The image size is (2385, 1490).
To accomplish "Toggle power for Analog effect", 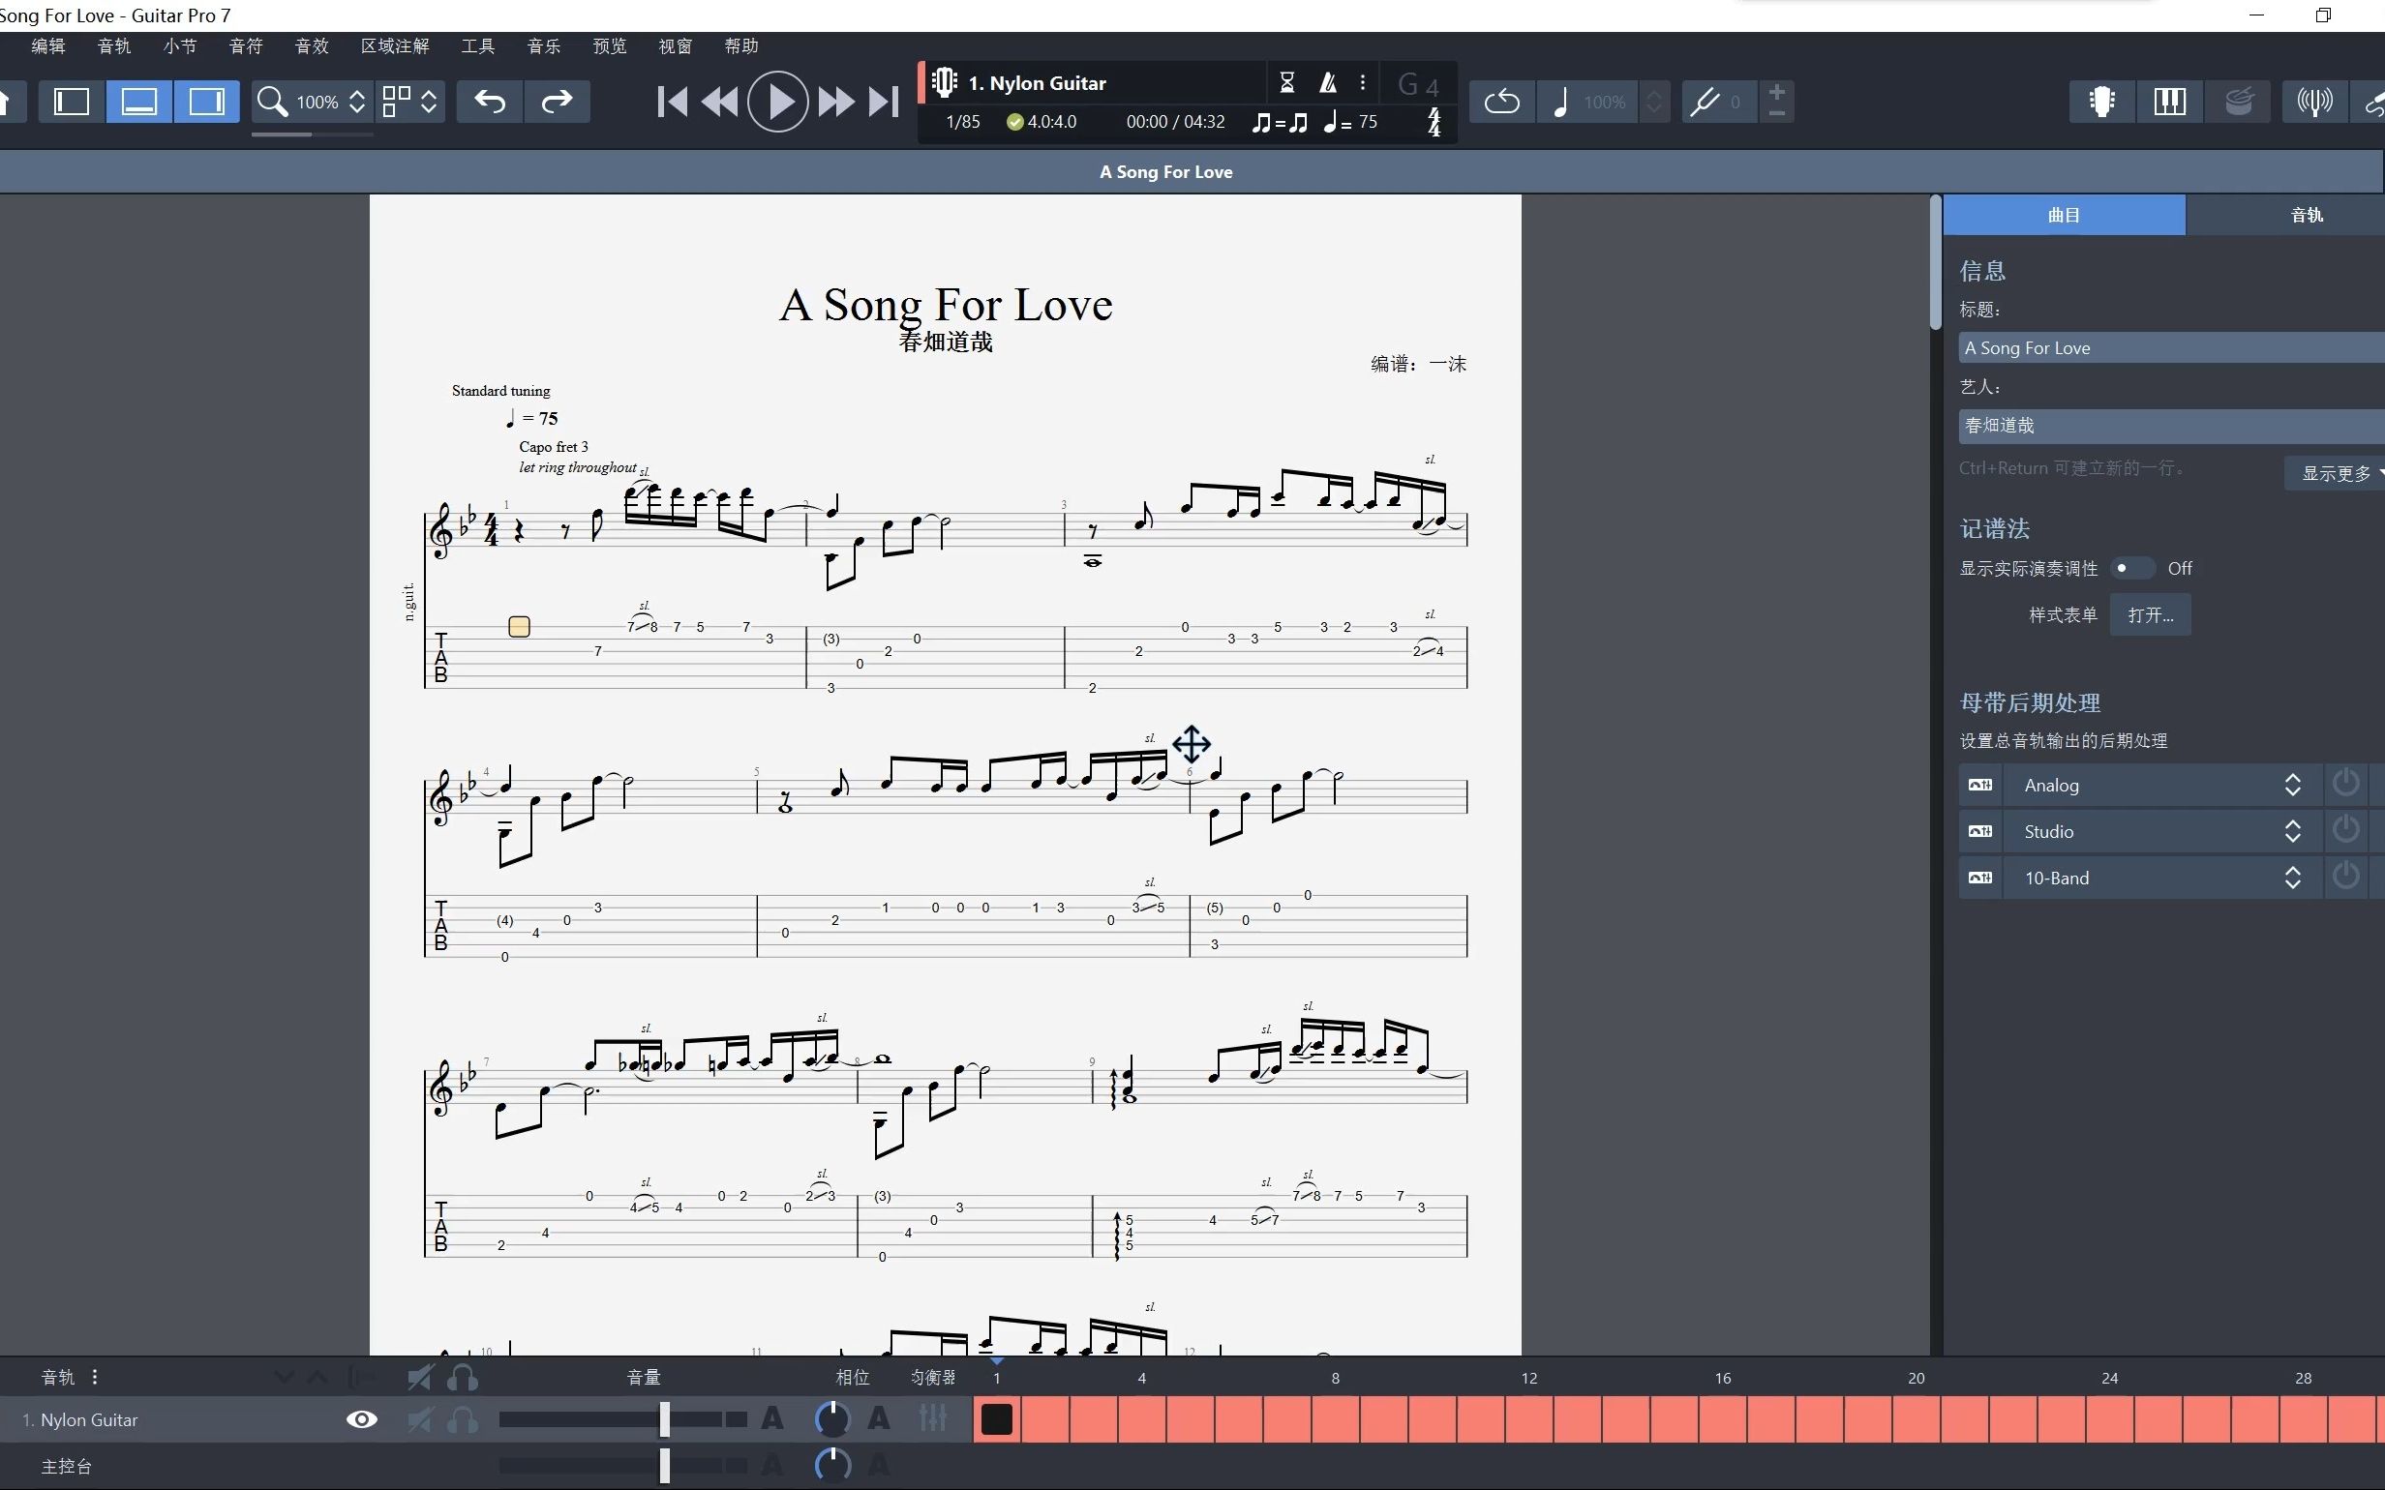I will click(x=2346, y=785).
